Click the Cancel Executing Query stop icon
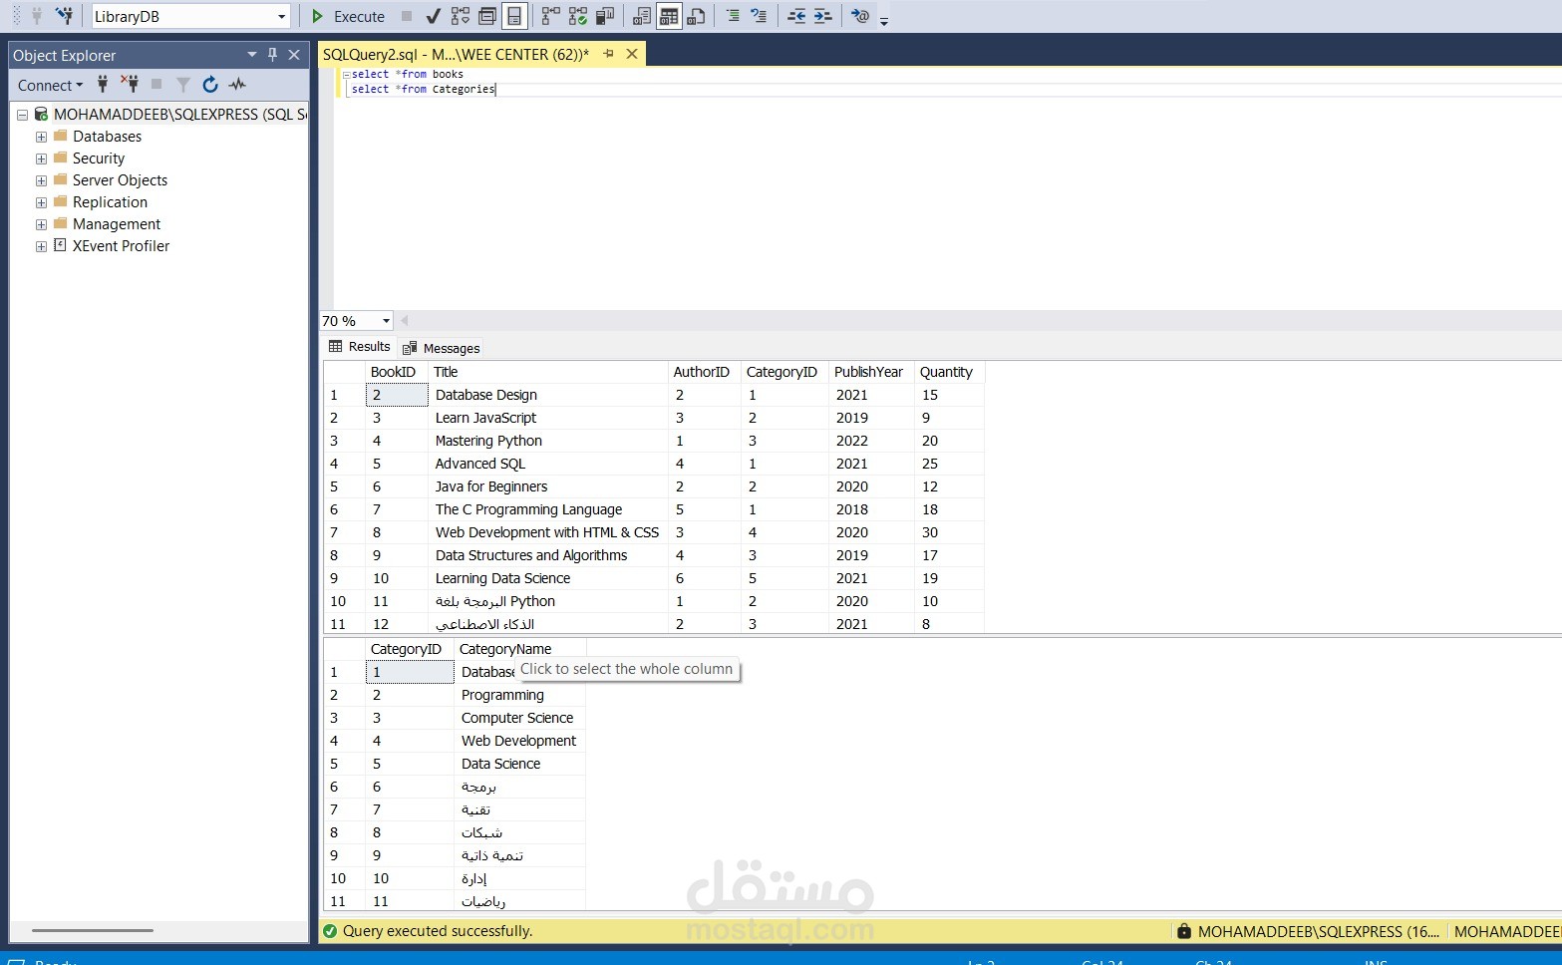The width and height of the screenshot is (1562, 965). 407,16
